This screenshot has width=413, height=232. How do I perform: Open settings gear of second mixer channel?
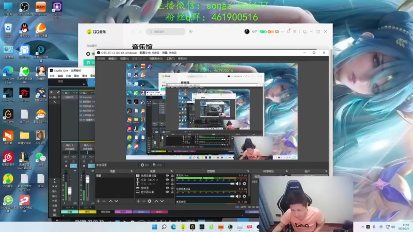point(244,196)
